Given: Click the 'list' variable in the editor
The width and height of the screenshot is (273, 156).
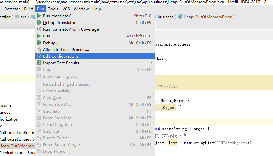Looking at the screenshot, I should click(173, 143).
